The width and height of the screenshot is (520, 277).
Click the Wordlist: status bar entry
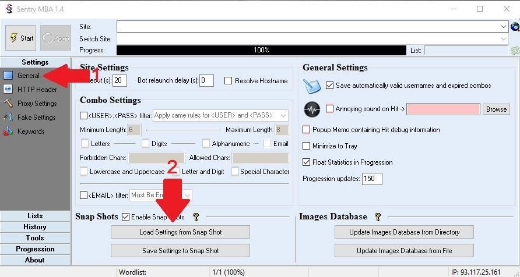click(x=133, y=272)
